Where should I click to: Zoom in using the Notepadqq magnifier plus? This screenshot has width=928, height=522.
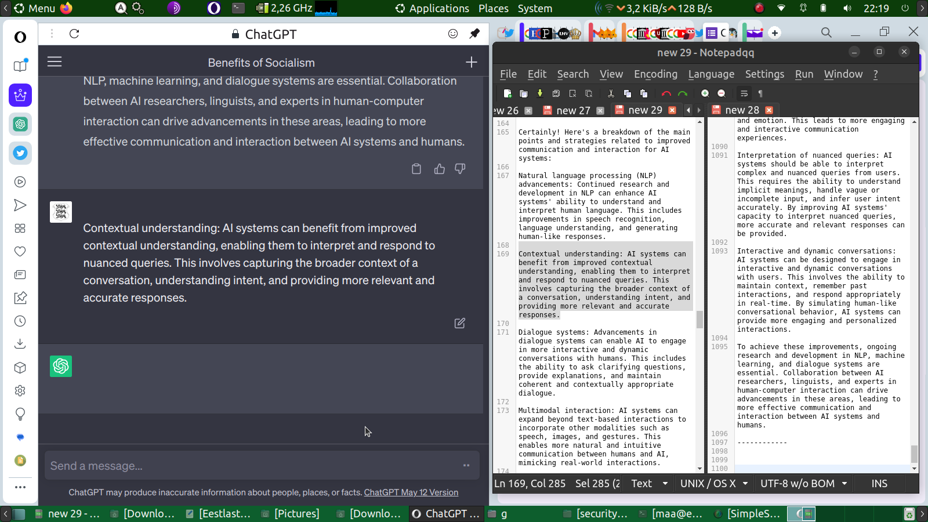coord(705,93)
